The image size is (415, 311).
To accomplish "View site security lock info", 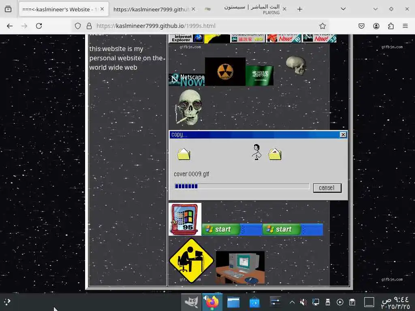I will (89, 26).
